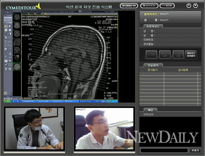
Task: Click the doctor's video feed
Action: point(34,129)
